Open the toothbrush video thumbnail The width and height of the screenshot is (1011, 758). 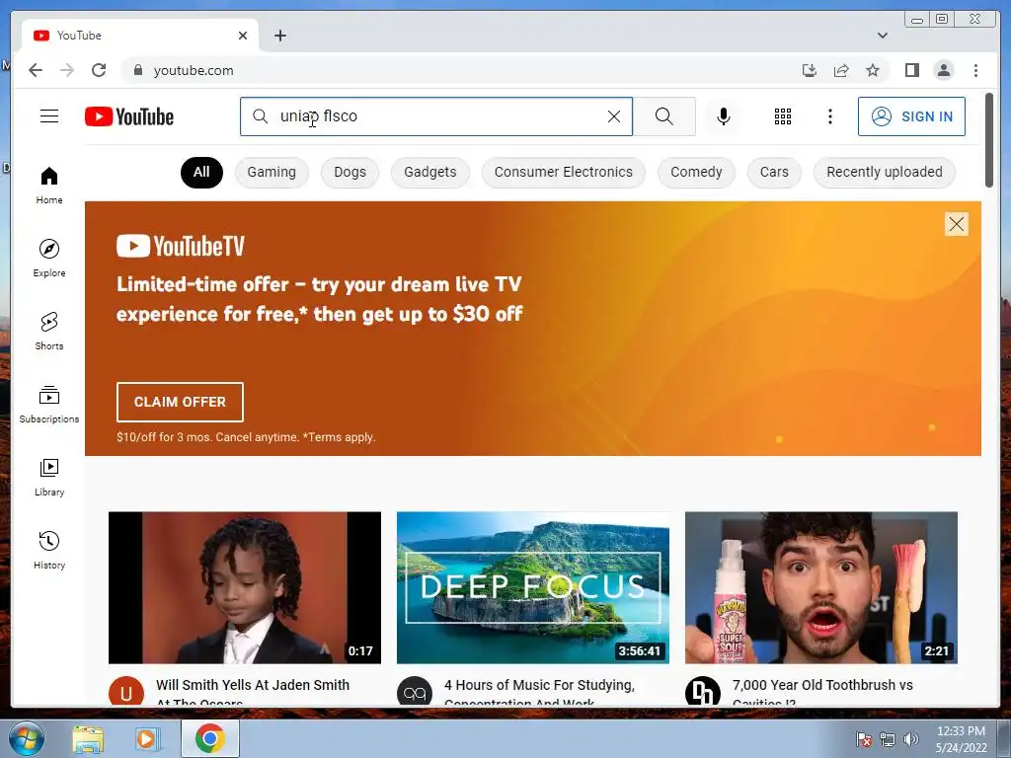[820, 587]
